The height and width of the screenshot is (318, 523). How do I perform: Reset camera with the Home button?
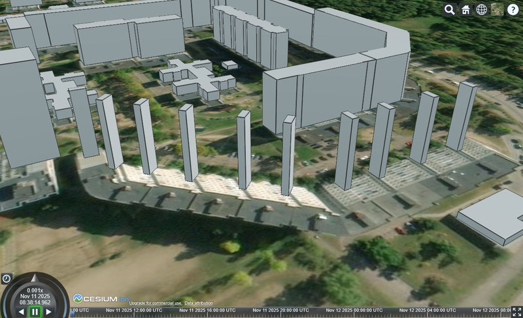point(465,9)
